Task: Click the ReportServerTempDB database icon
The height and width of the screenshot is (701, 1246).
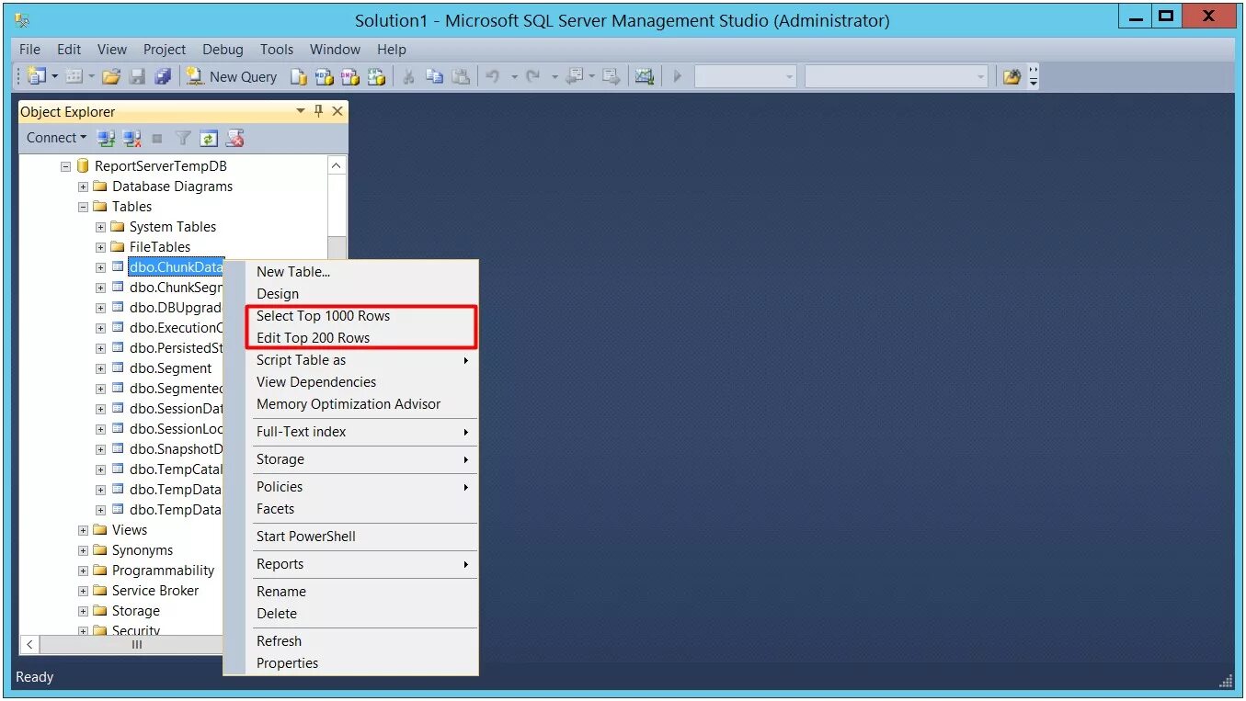Action: [83, 166]
